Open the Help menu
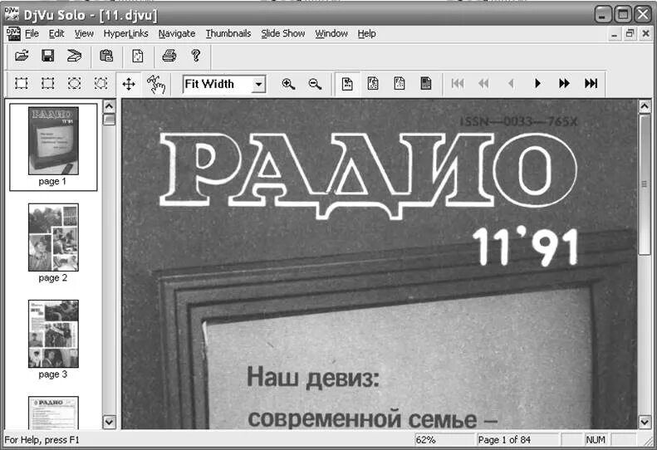Screen dimensions: 657x450 tap(366, 33)
